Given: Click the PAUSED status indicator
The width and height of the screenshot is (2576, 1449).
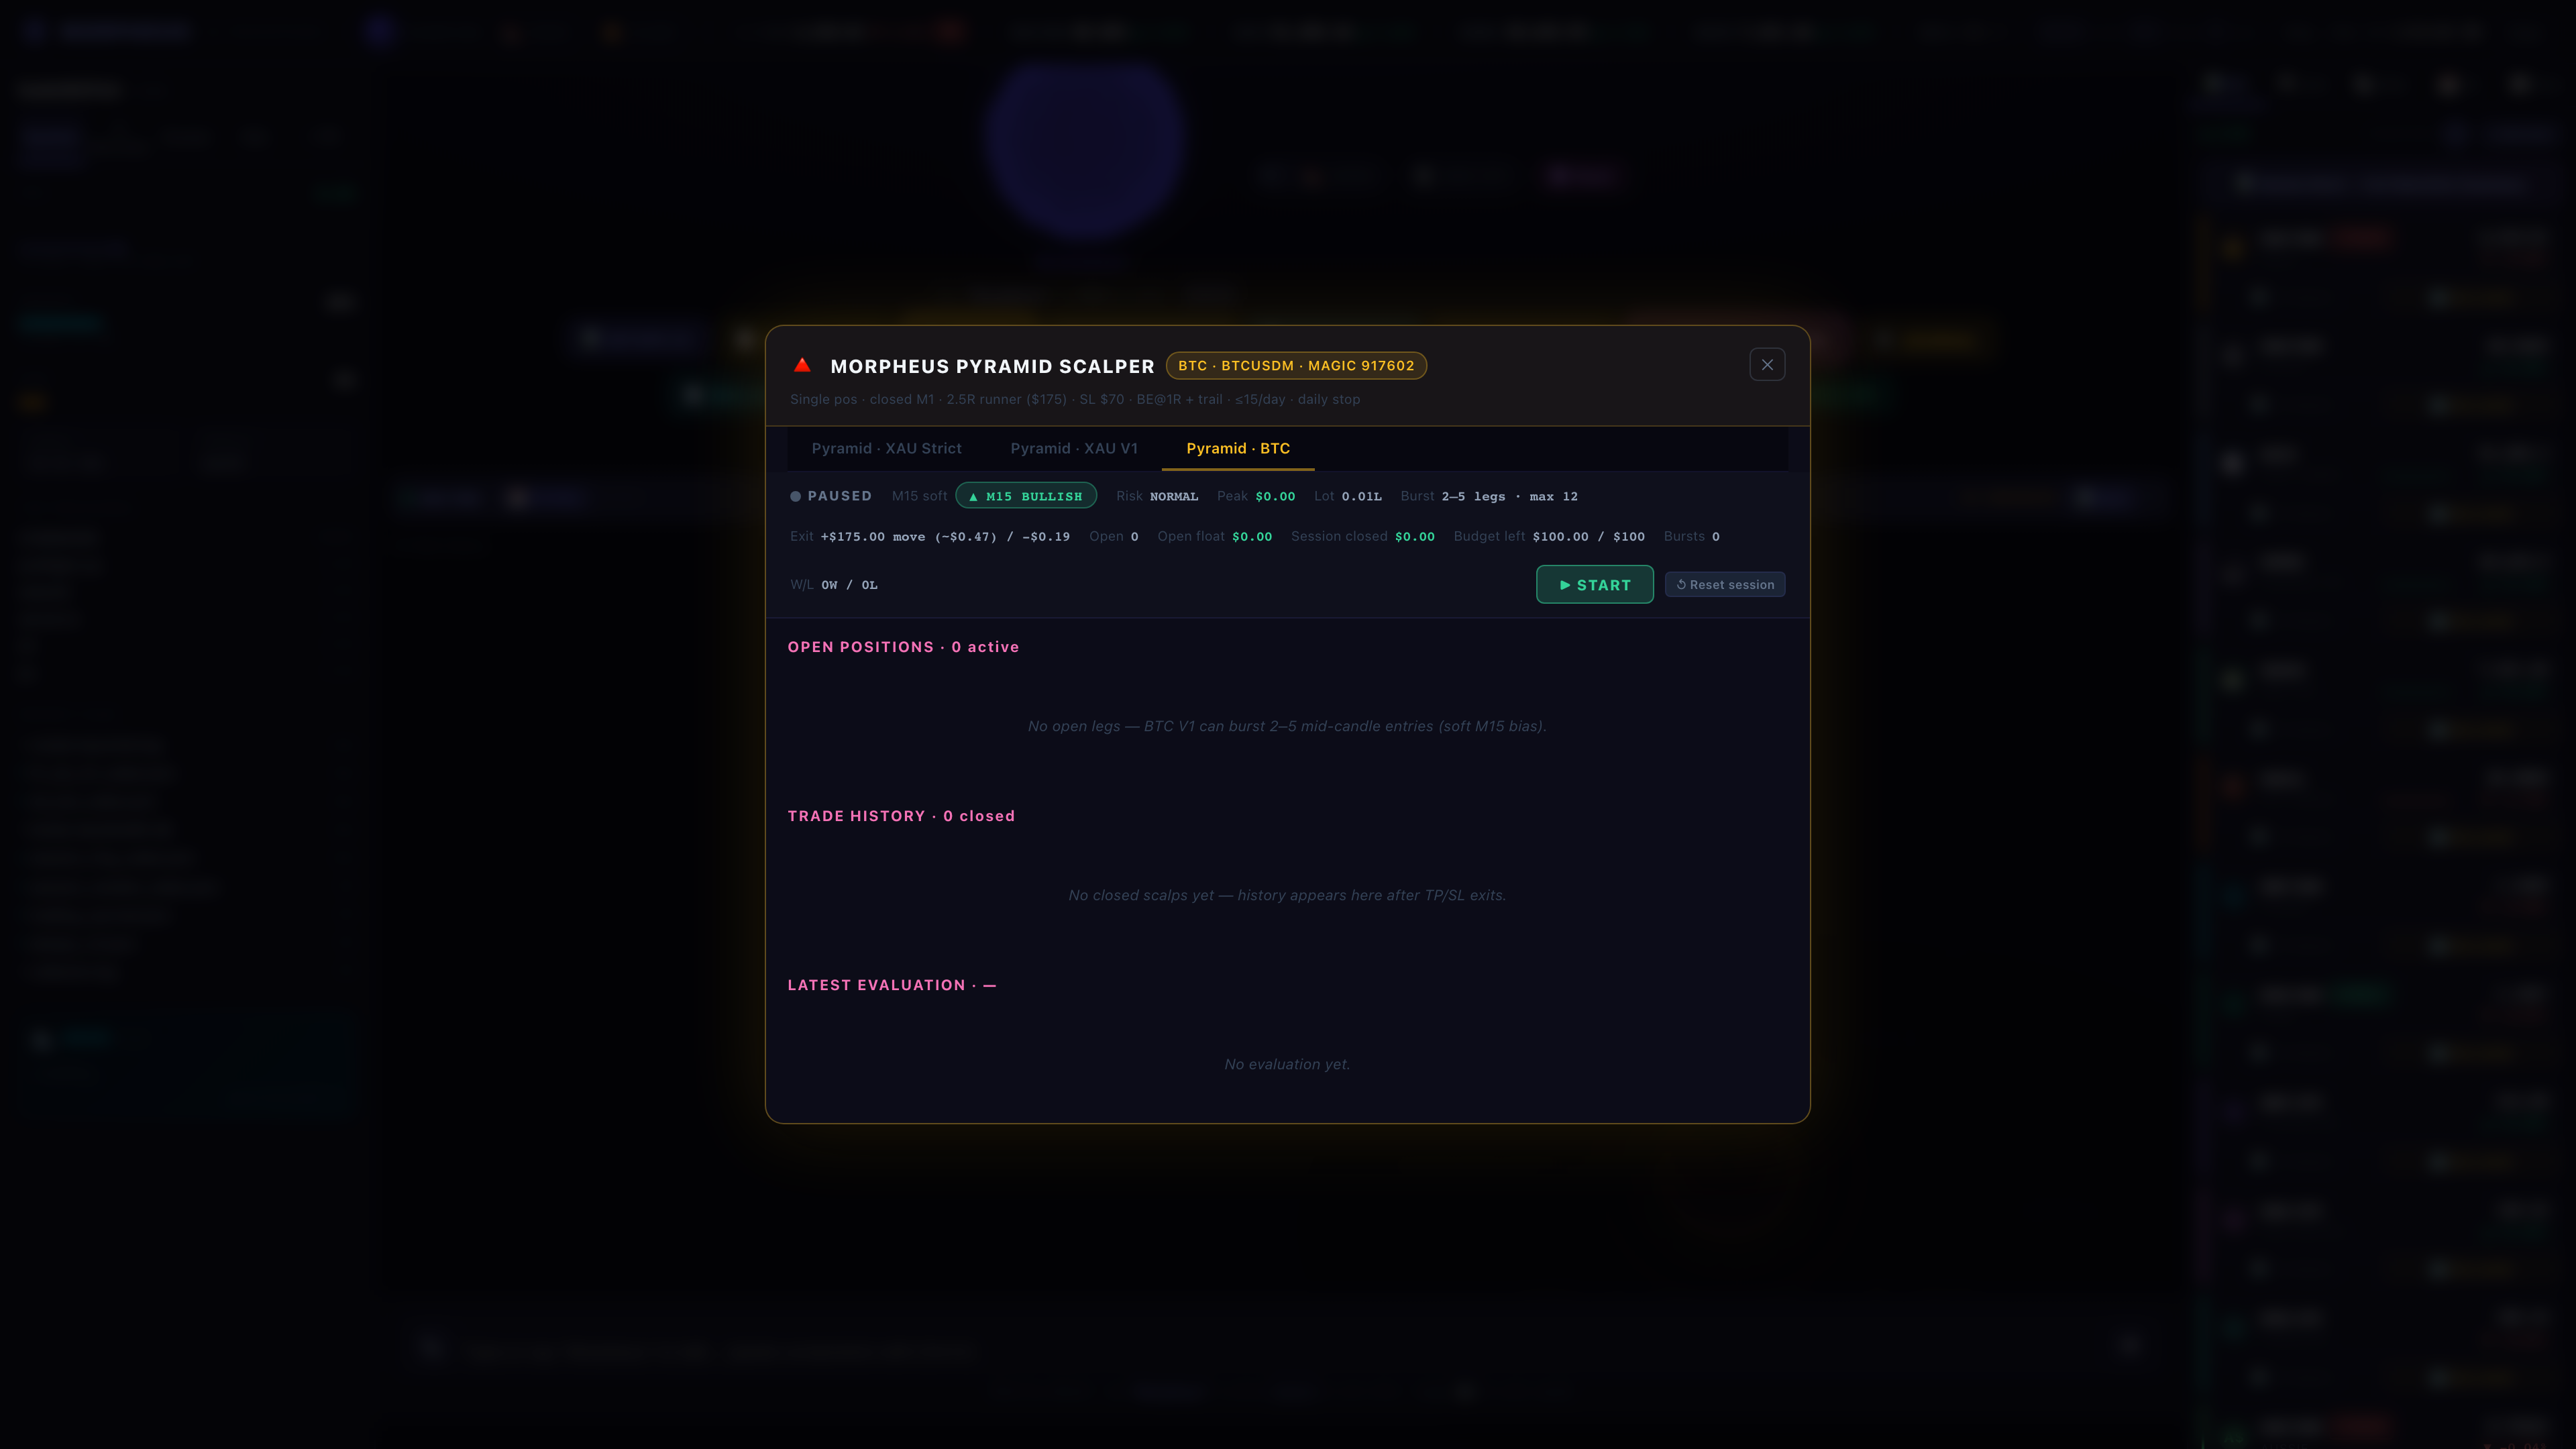Looking at the screenshot, I should click(x=831, y=496).
